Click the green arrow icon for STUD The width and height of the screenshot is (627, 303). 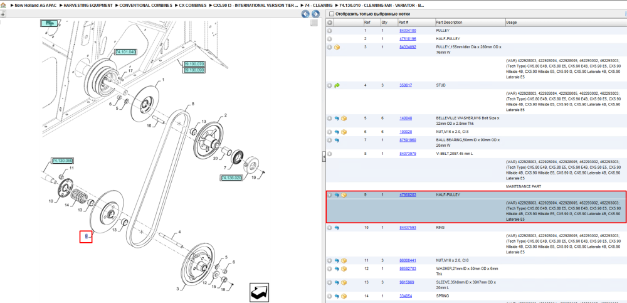tap(337, 85)
